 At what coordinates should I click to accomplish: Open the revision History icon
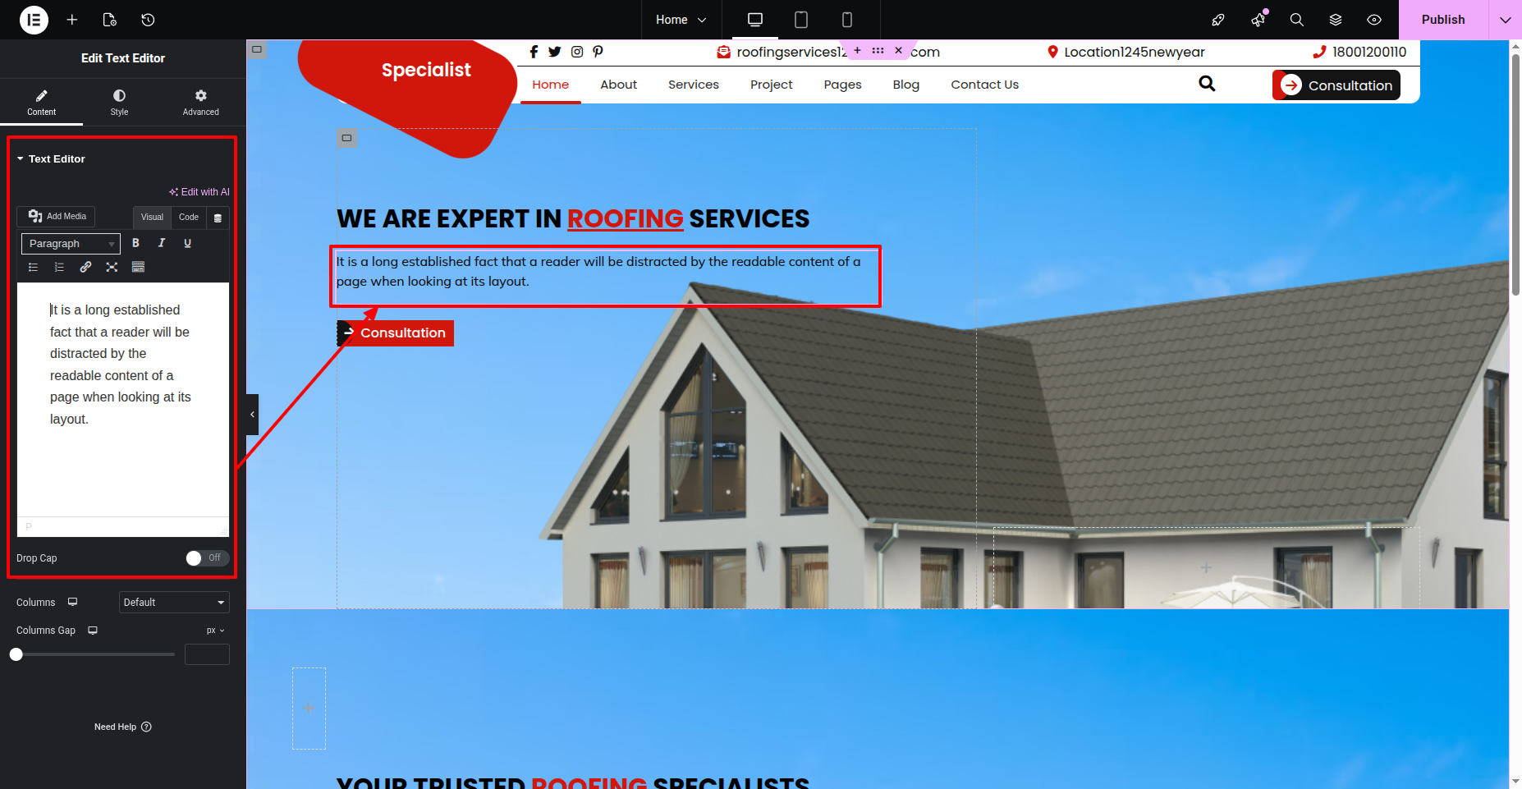tap(148, 20)
